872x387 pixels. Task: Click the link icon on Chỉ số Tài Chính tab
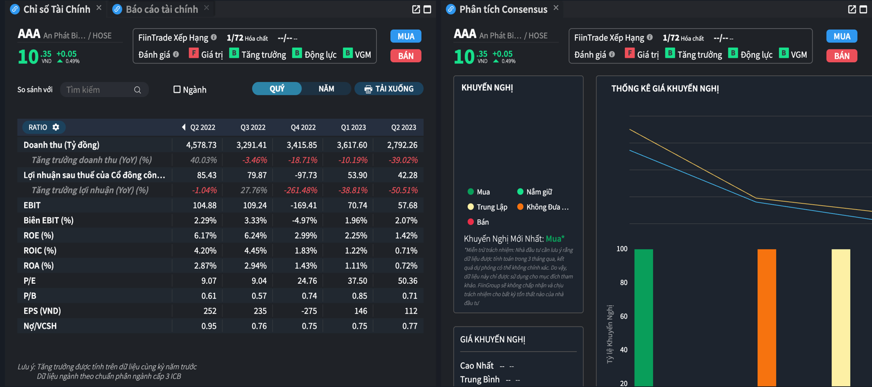click(15, 9)
